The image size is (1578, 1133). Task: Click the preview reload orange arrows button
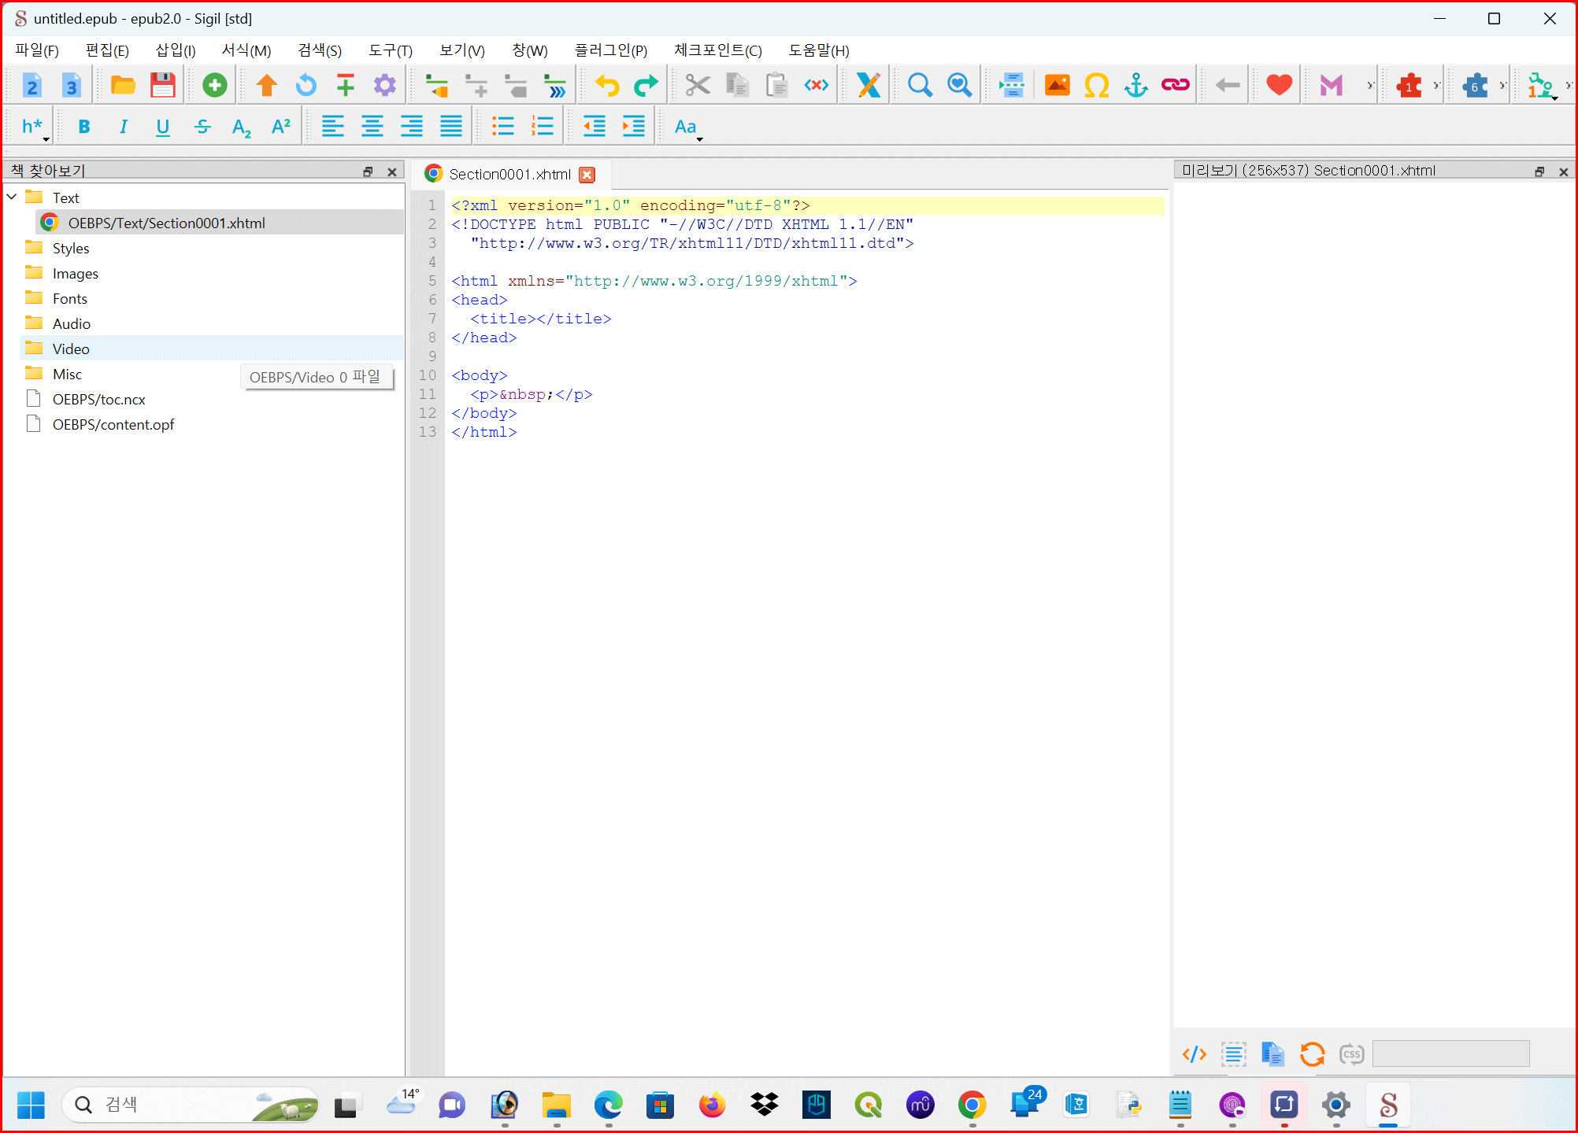tap(1312, 1054)
